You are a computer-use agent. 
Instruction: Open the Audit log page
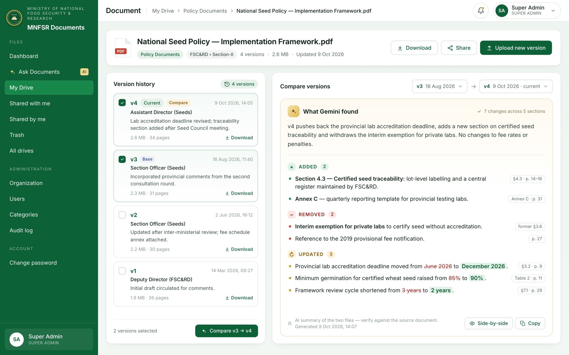(49, 230)
